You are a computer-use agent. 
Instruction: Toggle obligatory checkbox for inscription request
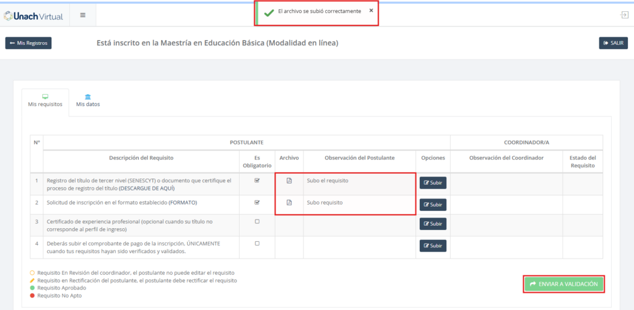257,203
